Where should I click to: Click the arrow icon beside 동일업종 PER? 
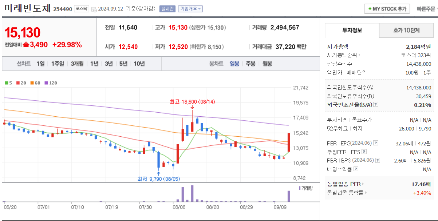tap(363, 184)
